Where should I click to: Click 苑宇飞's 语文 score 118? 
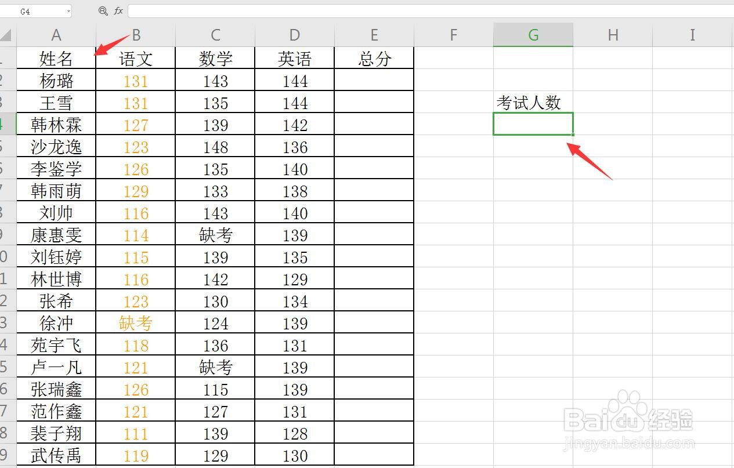[x=136, y=344]
